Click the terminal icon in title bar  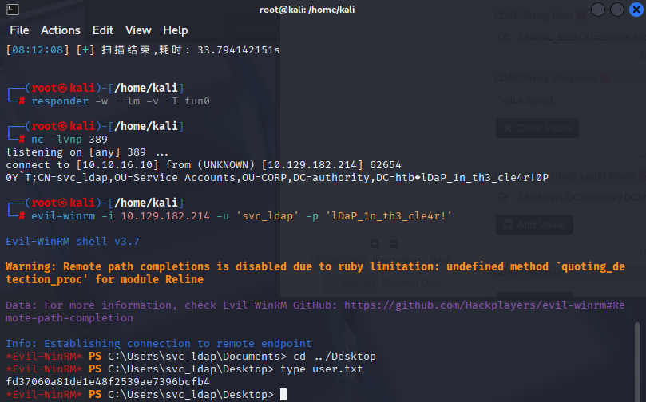[12, 9]
